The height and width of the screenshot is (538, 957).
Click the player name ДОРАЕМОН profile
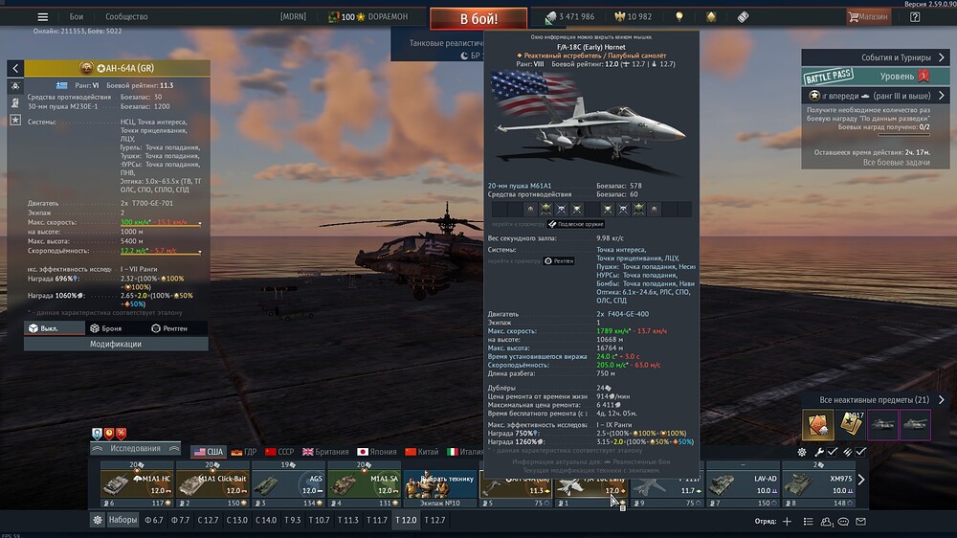click(388, 17)
